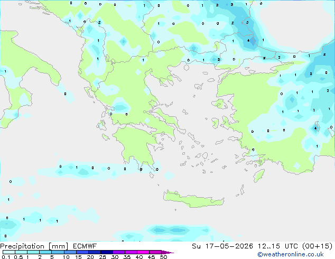Click the 0.1–0.5 mm legend color swatch
The height and width of the screenshot is (259, 335).
pos(9,252)
